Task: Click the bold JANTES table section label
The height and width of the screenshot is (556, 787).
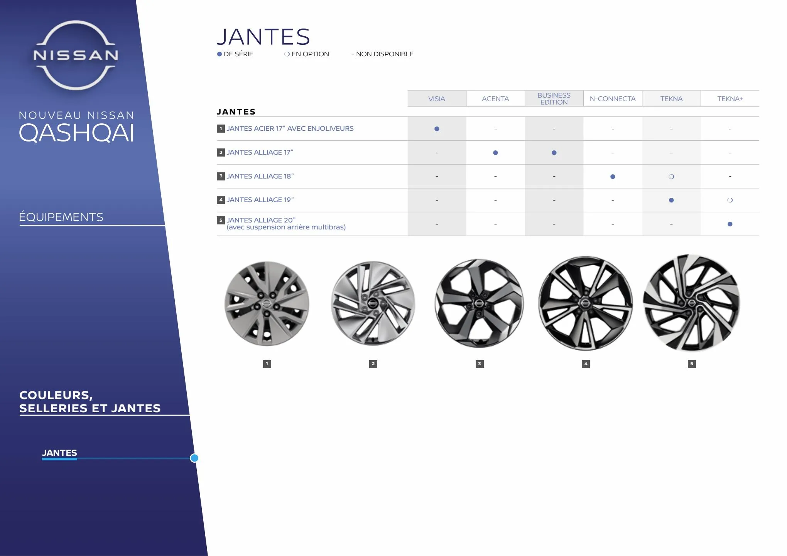Action: click(236, 112)
